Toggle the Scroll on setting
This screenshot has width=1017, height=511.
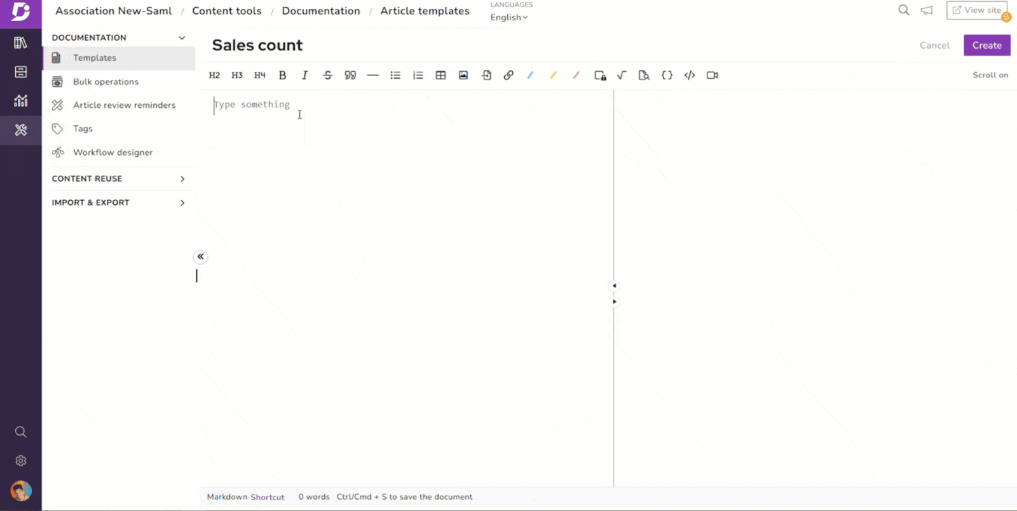(x=990, y=75)
